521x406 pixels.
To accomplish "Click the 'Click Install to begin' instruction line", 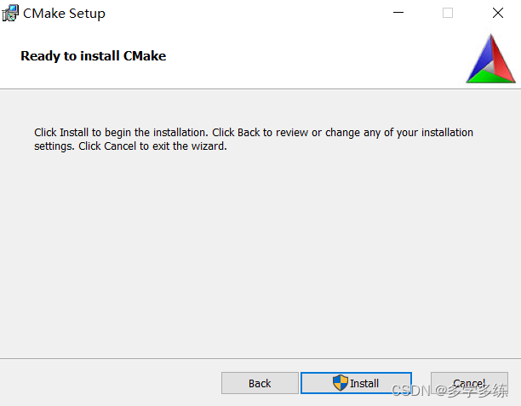I will [x=254, y=133].
